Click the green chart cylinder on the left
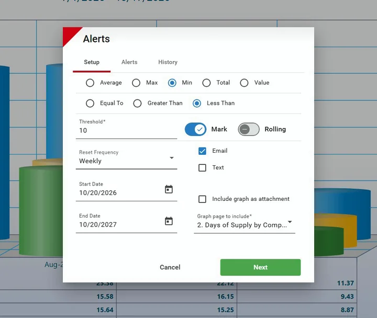 click(x=41, y=211)
